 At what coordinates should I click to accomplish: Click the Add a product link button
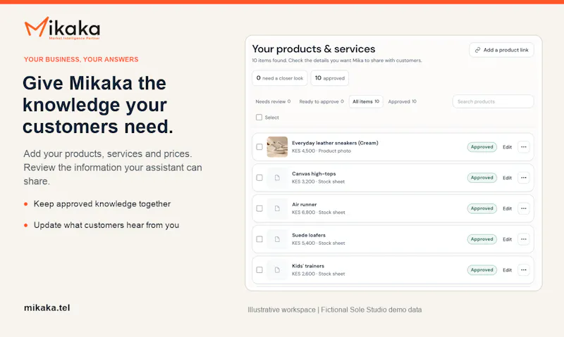[x=501, y=50]
